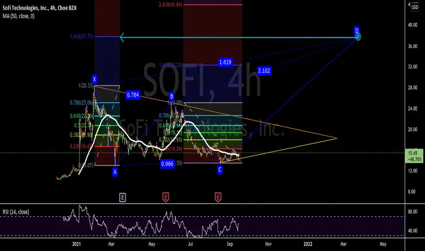Click the 0.236(16.62) Fibonacci level label

[81, 146]
